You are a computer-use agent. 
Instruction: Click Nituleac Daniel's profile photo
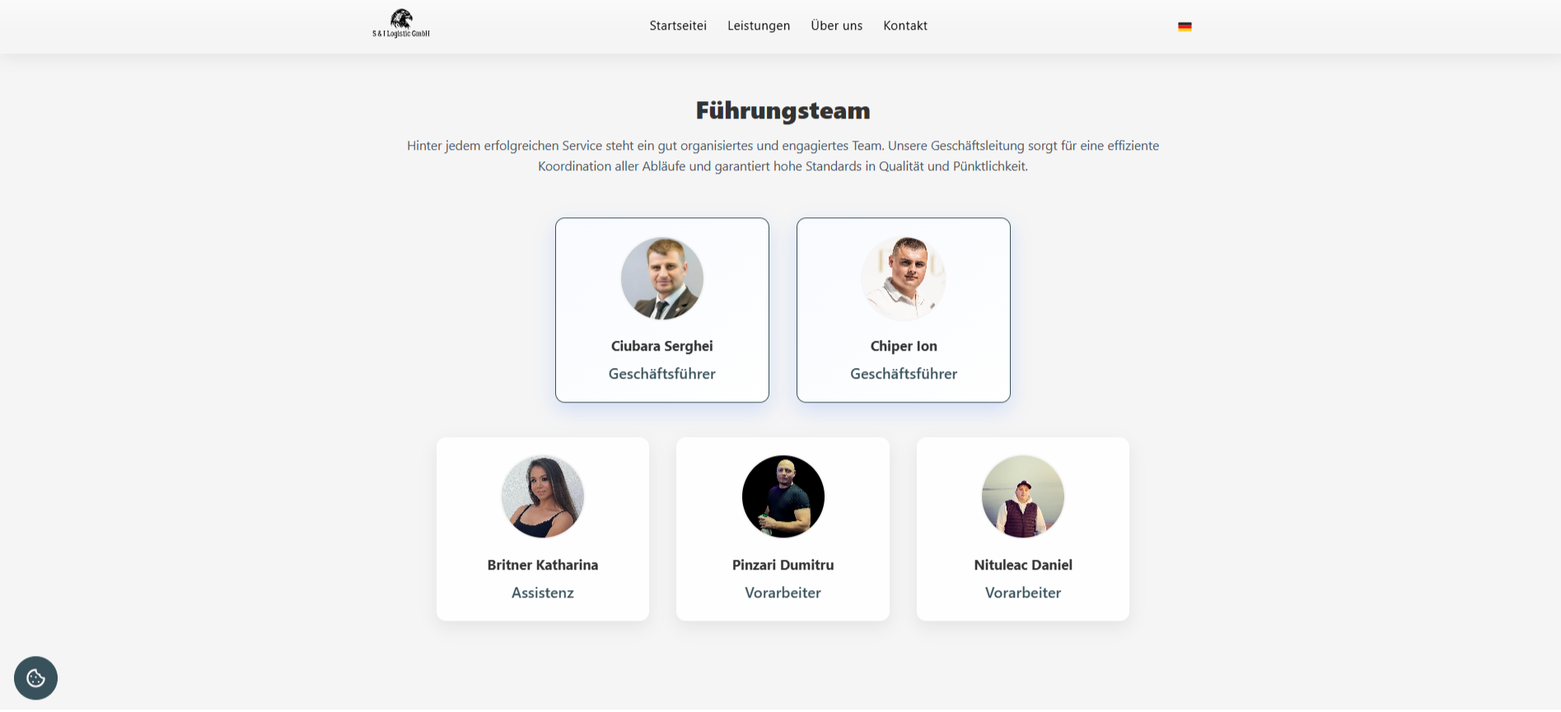coord(1023,496)
